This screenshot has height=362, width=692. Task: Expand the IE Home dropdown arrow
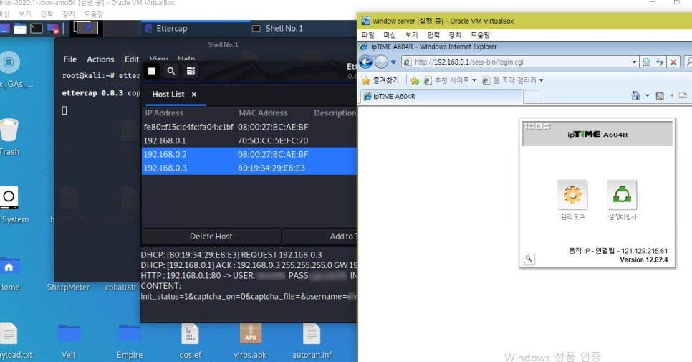tap(648, 95)
